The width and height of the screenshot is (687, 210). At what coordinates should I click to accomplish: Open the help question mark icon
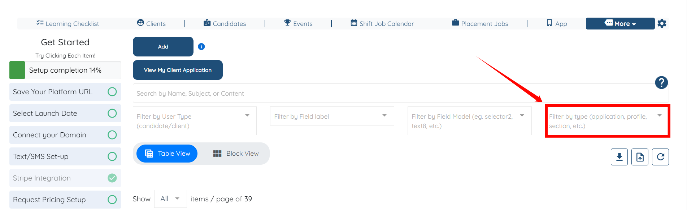661,83
